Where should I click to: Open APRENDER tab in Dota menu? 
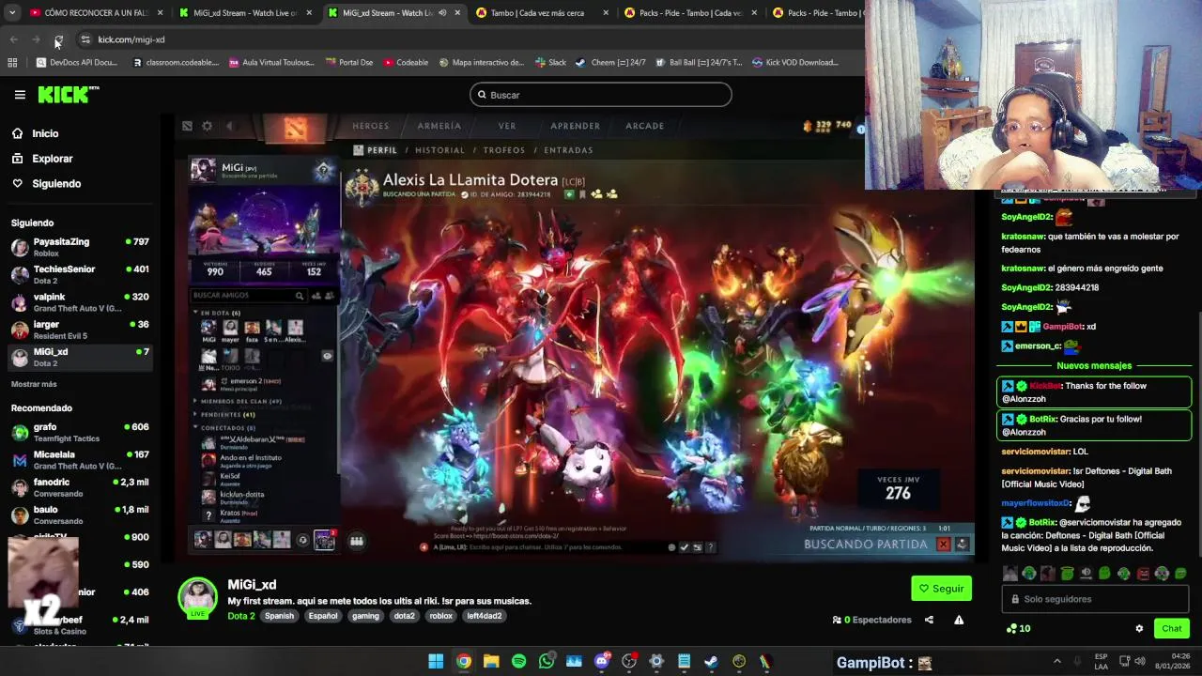575,126
